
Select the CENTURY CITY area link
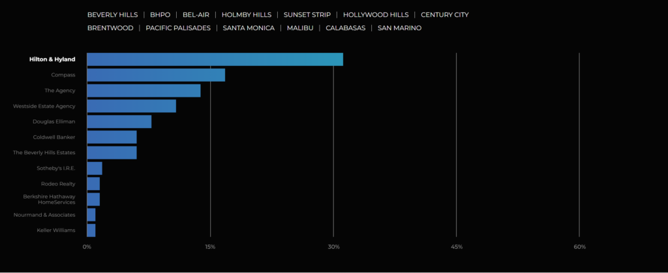444,14
